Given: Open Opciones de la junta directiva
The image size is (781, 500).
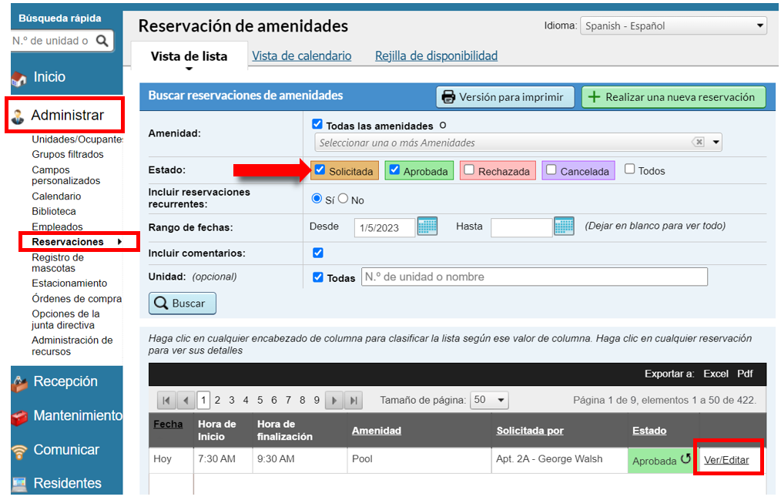Looking at the screenshot, I should tap(65, 319).
